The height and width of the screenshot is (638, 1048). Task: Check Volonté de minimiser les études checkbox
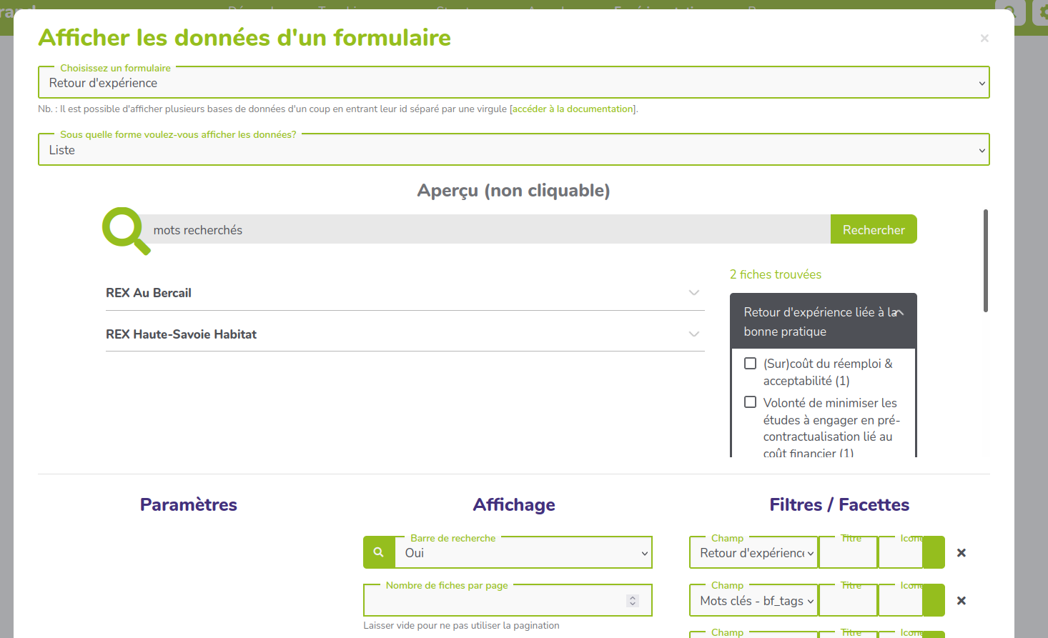750,402
